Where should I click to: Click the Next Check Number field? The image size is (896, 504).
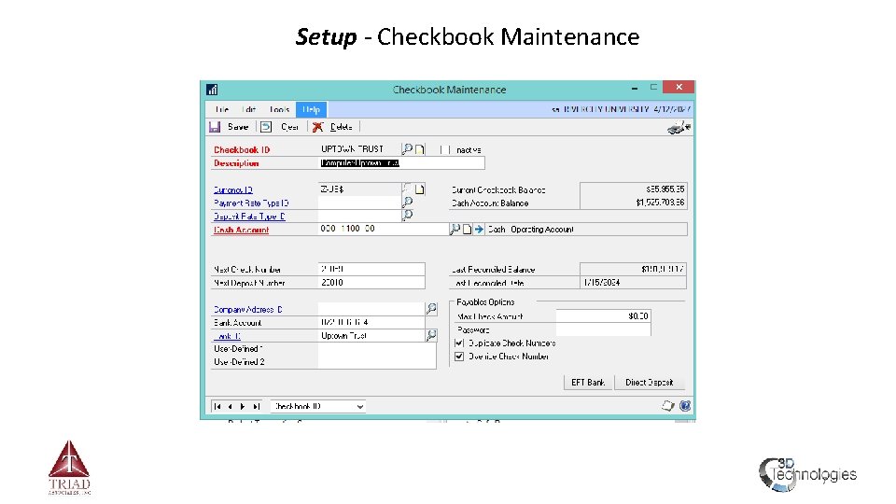pos(371,269)
